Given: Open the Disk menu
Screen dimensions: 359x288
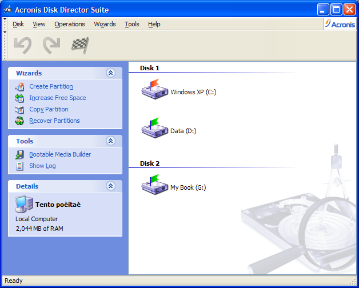Looking at the screenshot, I should click(18, 24).
